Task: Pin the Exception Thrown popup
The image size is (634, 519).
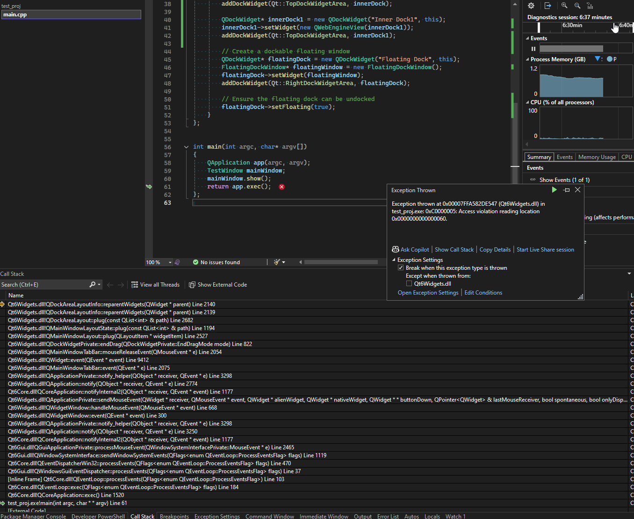Action: point(567,190)
